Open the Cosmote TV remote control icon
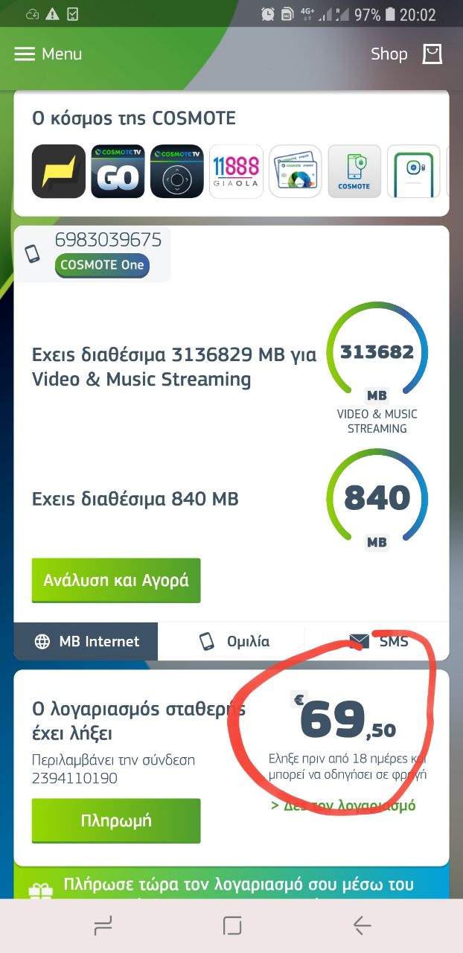 coord(177,171)
